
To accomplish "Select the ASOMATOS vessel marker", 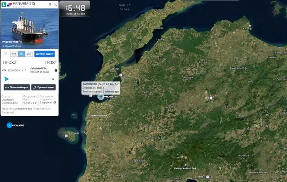I will (9, 125).
